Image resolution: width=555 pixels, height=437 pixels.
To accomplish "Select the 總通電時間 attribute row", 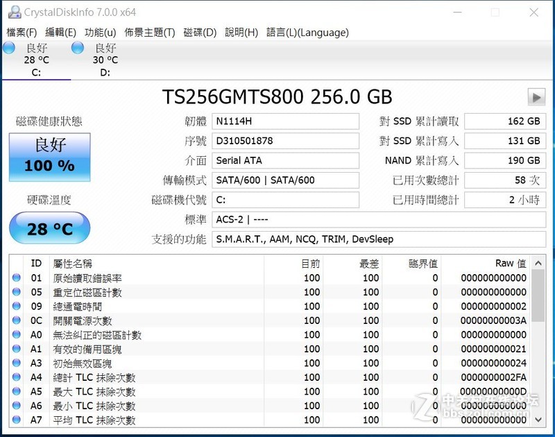I will (x=271, y=306).
